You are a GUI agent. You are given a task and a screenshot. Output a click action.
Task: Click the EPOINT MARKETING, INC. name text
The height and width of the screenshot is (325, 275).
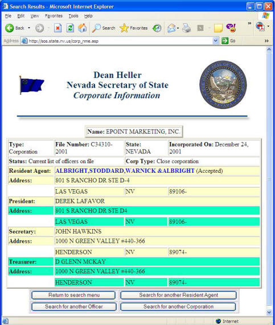(142, 131)
